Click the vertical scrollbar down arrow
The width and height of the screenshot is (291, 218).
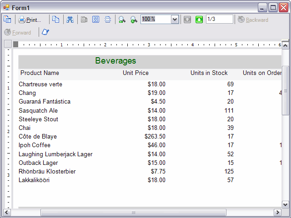(x=286, y=204)
